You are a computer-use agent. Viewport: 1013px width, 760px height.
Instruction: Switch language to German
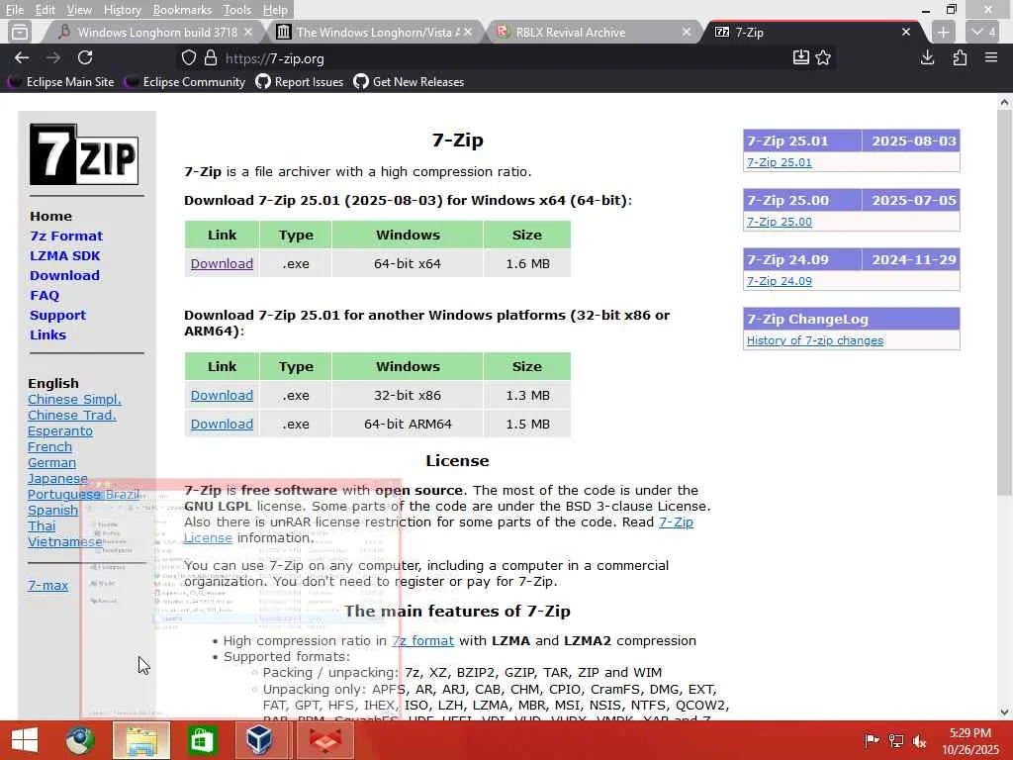[x=51, y=463]
